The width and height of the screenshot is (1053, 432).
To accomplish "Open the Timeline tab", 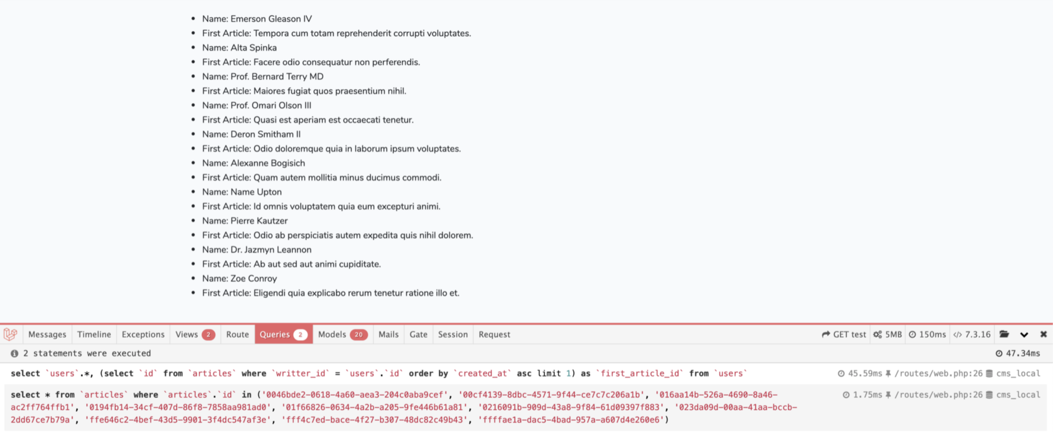I will point(94,335).
